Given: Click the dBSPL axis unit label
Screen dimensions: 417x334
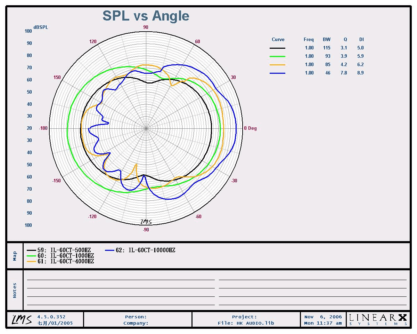Looking at the screenshot, I should tap(41, 27).
